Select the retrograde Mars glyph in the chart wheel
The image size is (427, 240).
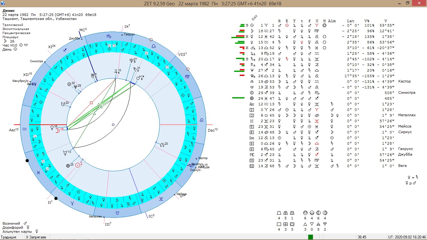click(138, 78)
